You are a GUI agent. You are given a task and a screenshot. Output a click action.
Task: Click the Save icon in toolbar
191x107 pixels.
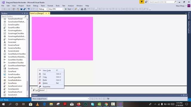(x=21, y=9)
